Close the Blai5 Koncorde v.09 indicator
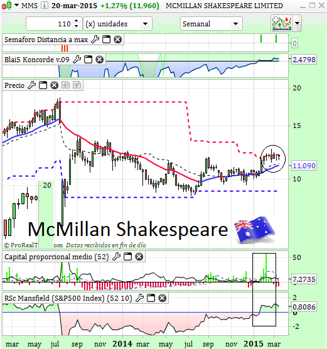This screenshot has width=327, height=349. coord(100,60)
